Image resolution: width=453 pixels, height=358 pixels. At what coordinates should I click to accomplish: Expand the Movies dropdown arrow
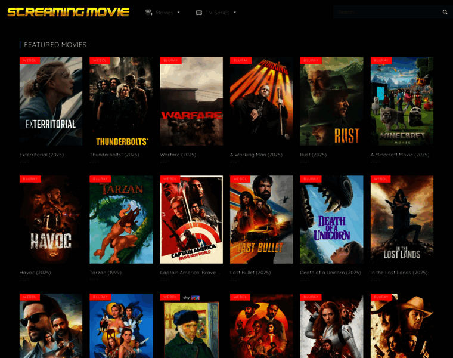[179, 13]
